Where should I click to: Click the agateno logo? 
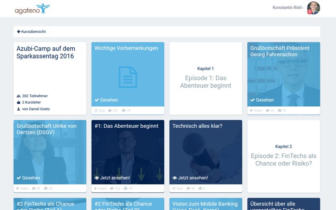(32, 9)
